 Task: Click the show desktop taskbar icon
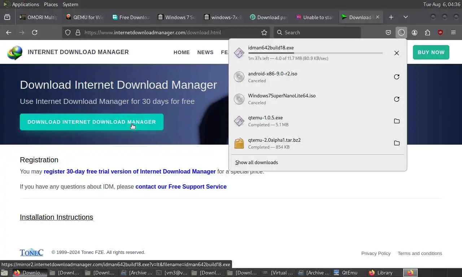point(4,273)
